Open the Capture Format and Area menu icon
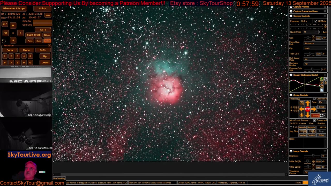The width and height of the screenshot is (331, 186). pos(325,11)
